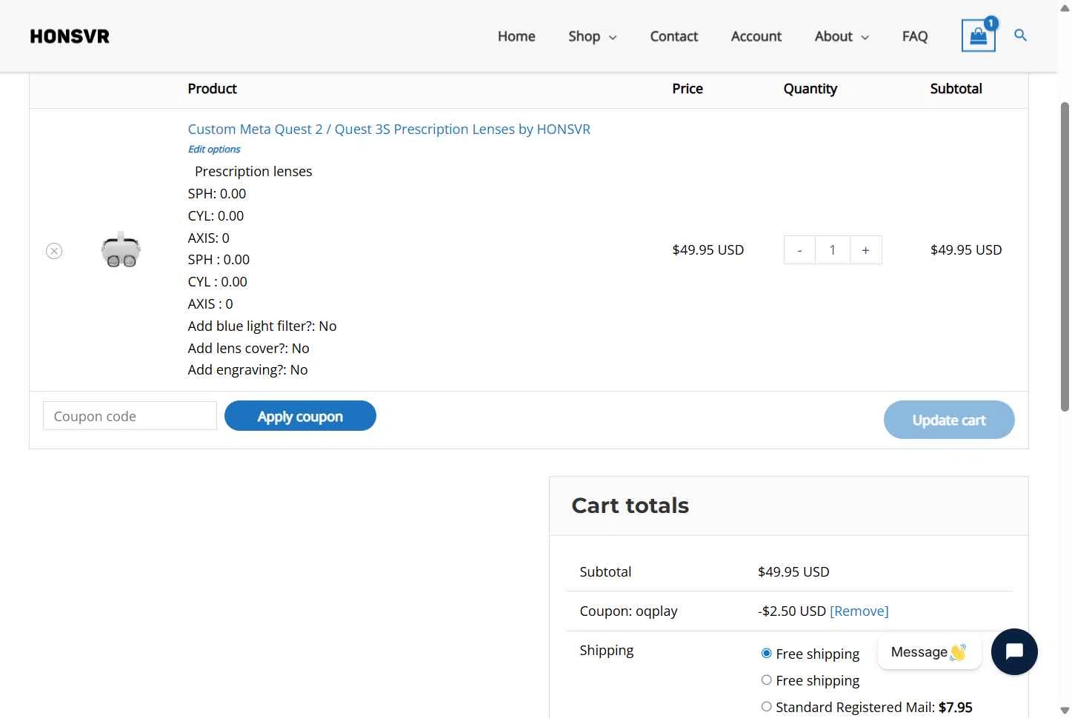Screen dimensions: 1072x718
Task: Select the second Free shipping option
Action: (767, 680)
